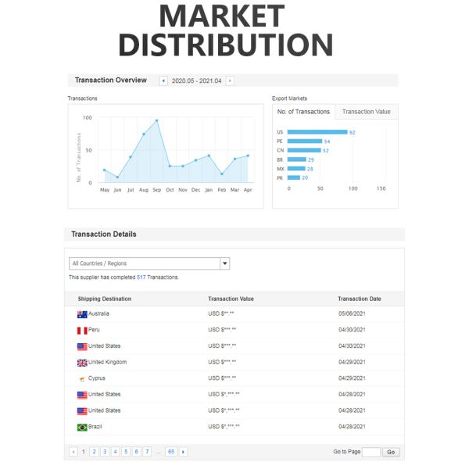Click the Brazil flag icon

point(82,427)
